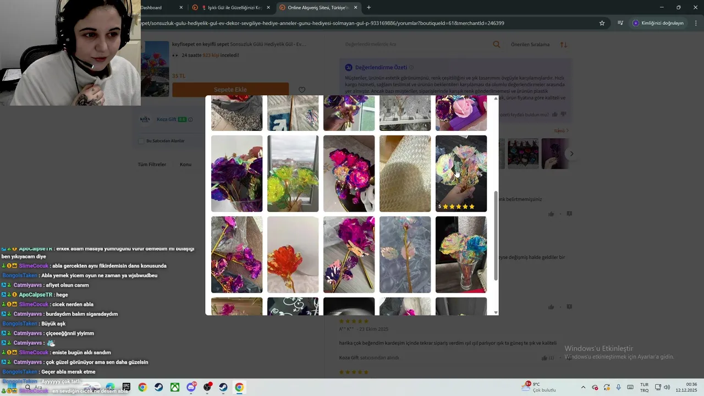This screenshot has width=704, height=396.
Task: Open weather widget showing 9°C
Action: pos(538,387)
